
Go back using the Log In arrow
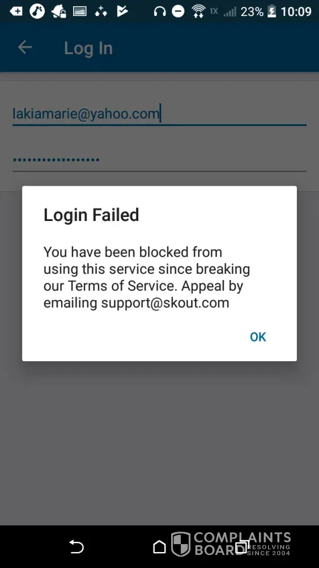[x=25, y=47]
